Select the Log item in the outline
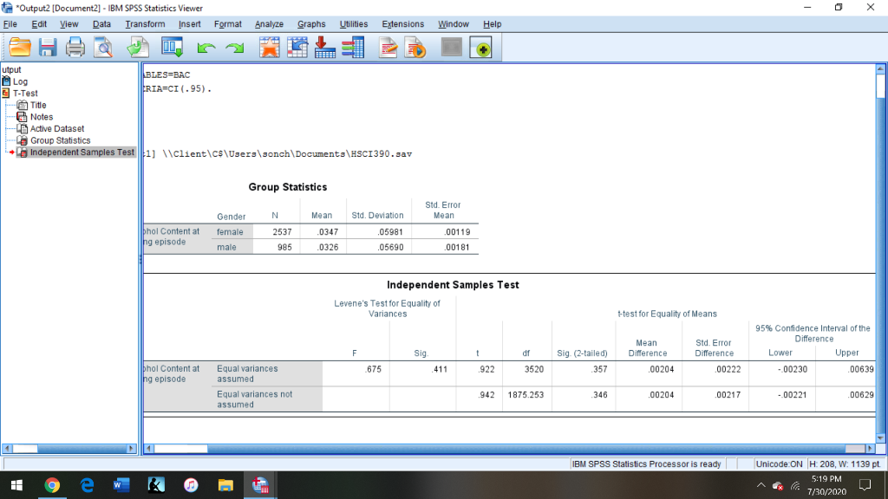Screen dimensions: 888x499 21,81
